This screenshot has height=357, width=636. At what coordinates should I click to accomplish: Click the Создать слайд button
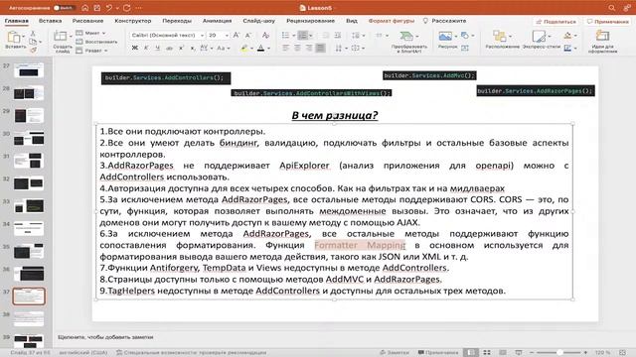tap(62, 42)
